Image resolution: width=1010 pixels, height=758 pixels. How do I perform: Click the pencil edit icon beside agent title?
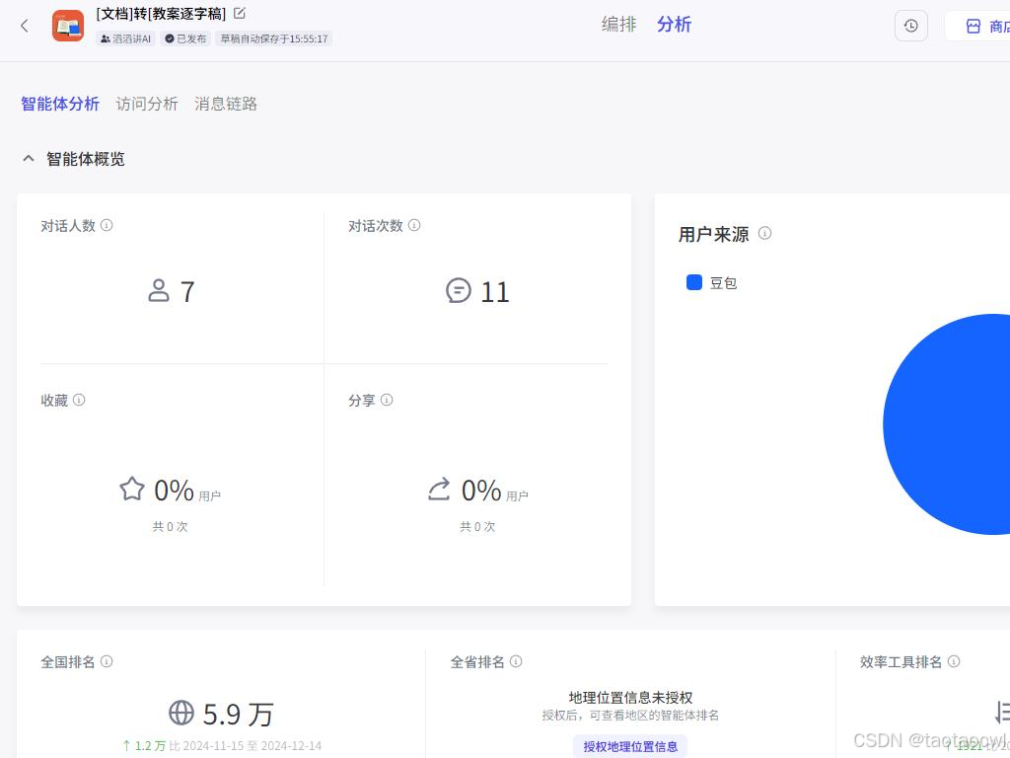pyautogui.click(x=238, y=13)
